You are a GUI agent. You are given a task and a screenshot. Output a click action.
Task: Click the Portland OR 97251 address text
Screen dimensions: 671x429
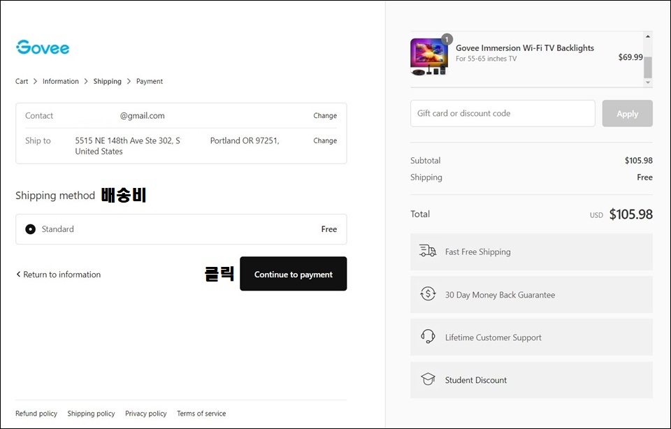coord(245,140)
